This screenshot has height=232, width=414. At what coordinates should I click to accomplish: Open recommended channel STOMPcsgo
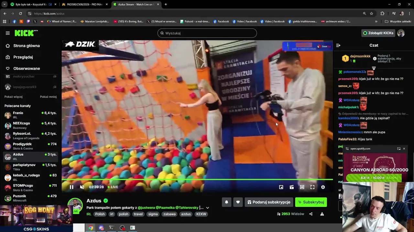[x=31, y=188]
